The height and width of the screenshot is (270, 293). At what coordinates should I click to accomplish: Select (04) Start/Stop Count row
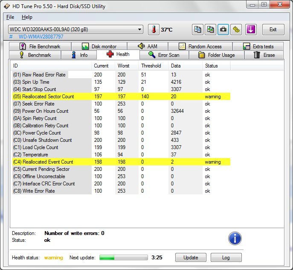click(121, 89)
